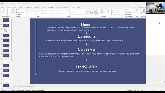The width and height of the screenshot is (165, 93).
Task: Click the New Slide (Создать слайд) icon
Action: [13, 10]
